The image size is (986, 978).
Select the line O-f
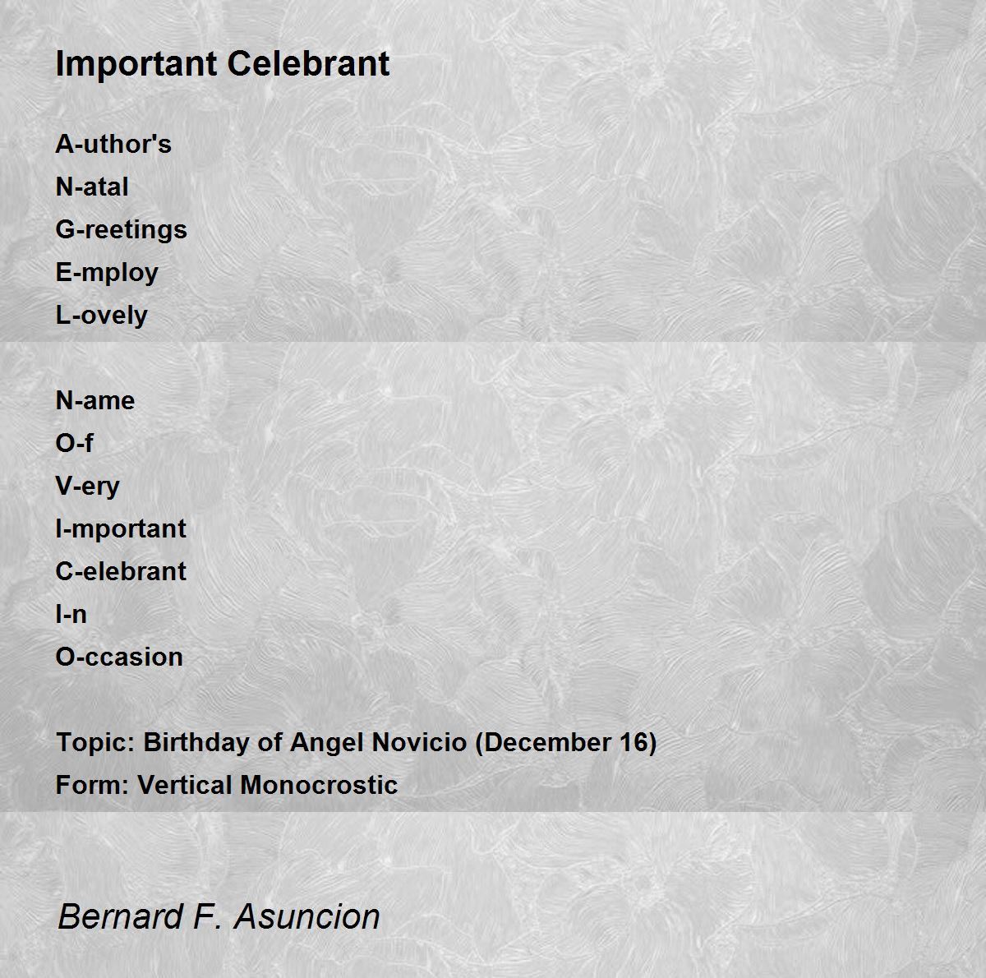pyautogui.click(x=74, y=443)
